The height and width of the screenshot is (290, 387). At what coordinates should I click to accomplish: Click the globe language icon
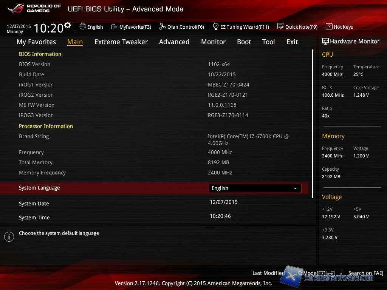(x=83, y=27)
